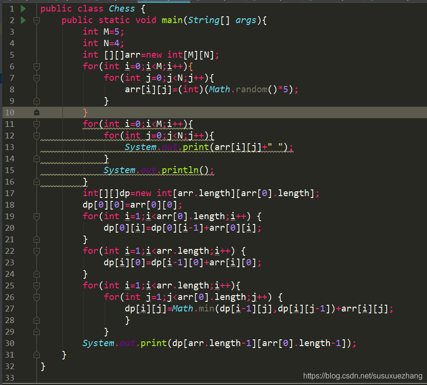Click the fold end marker on line 21
Viewport: 427px width, 385px height.
click(36, 239)
